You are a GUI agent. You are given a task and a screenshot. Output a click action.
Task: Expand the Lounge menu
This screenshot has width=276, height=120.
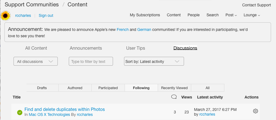pyautogui.click(x=252, y=15)
